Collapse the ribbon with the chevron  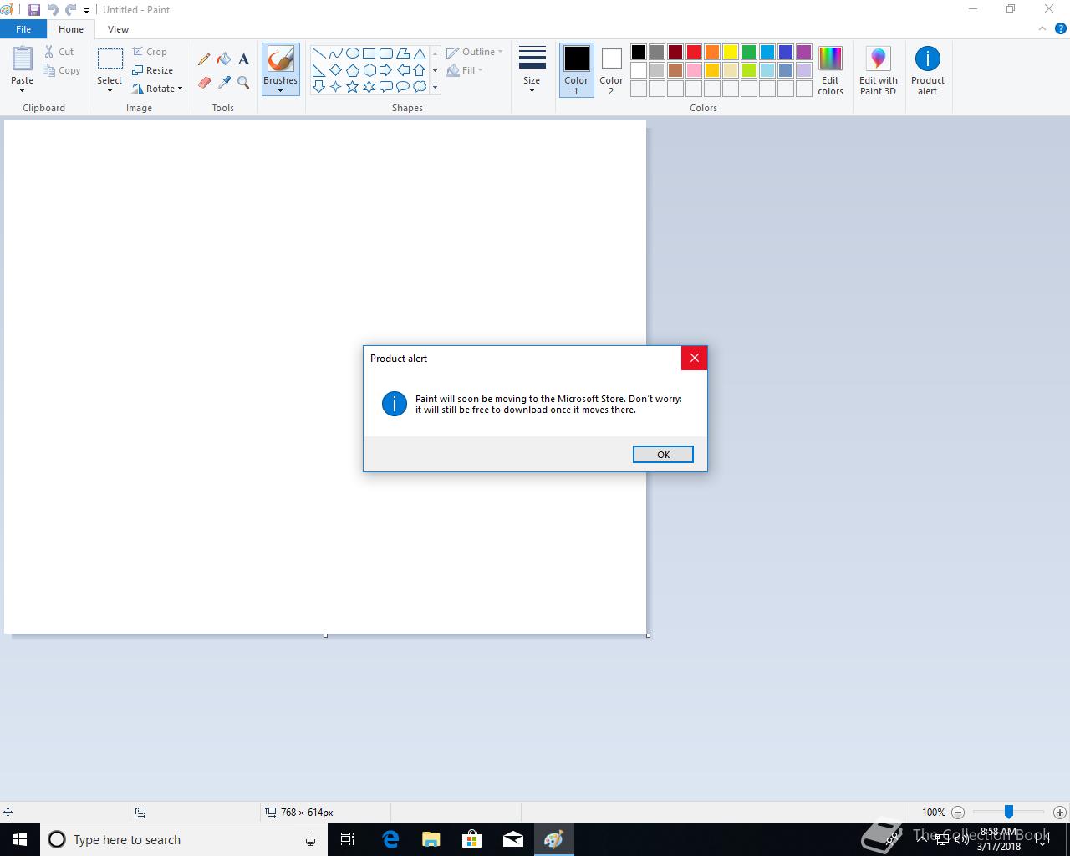(x=1042, y=28)
